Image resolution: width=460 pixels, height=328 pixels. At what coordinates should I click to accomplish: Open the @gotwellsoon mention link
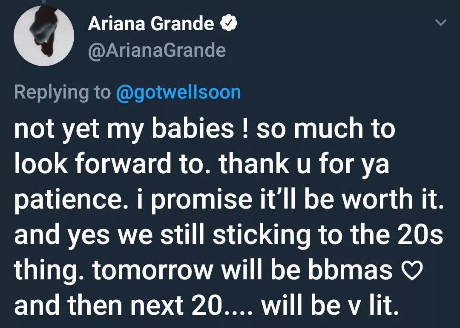178,92
